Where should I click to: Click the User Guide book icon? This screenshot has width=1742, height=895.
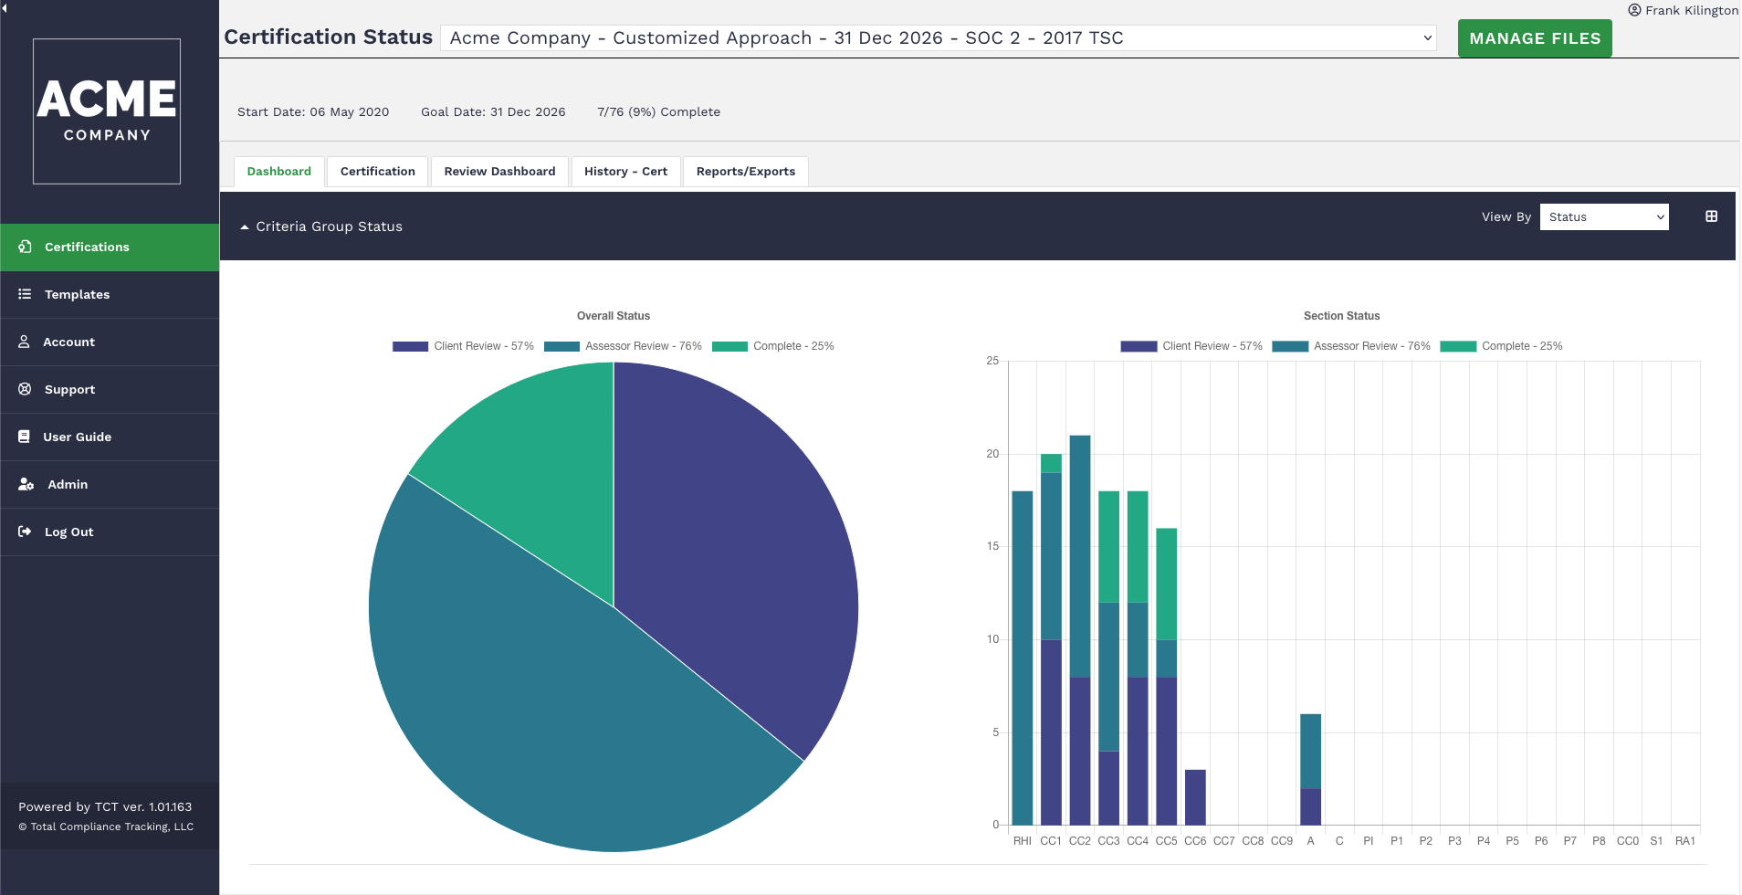click(x=25, y=437)
